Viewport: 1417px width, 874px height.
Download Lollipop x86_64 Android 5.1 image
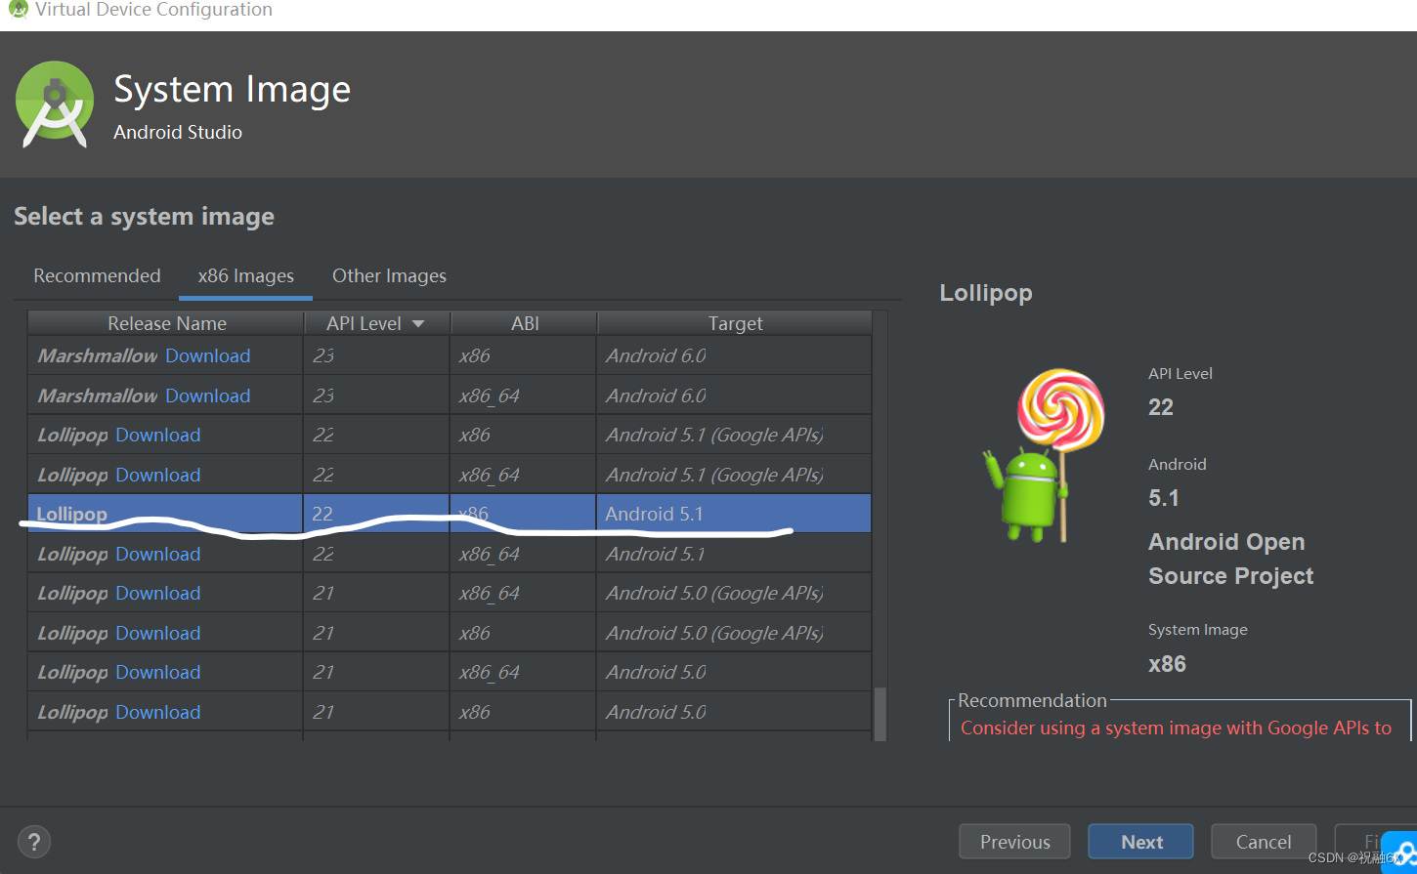[x=158, y=554]
